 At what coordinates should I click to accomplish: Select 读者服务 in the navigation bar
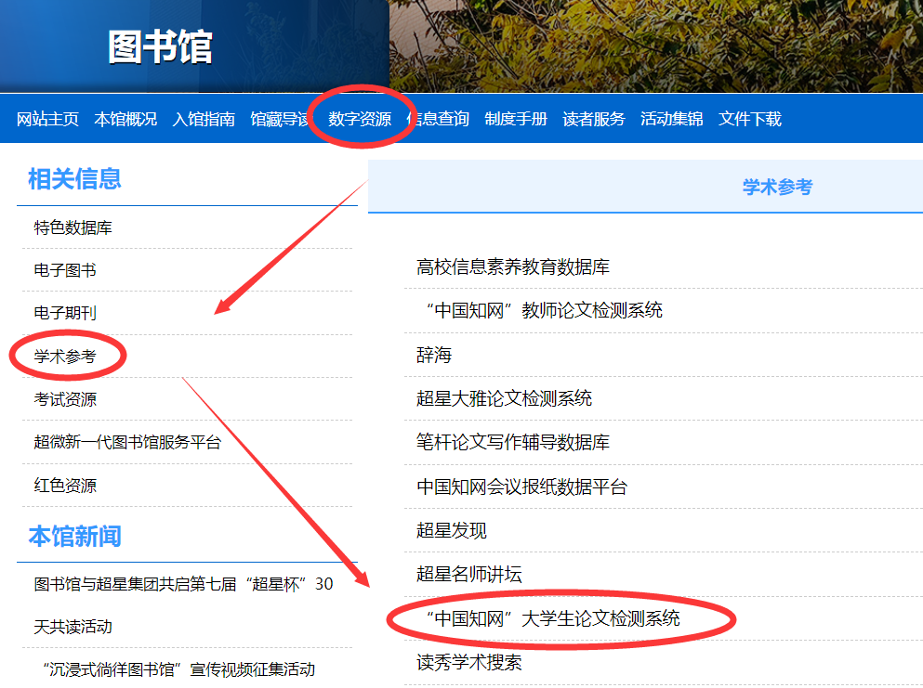(x=593, y=120)
